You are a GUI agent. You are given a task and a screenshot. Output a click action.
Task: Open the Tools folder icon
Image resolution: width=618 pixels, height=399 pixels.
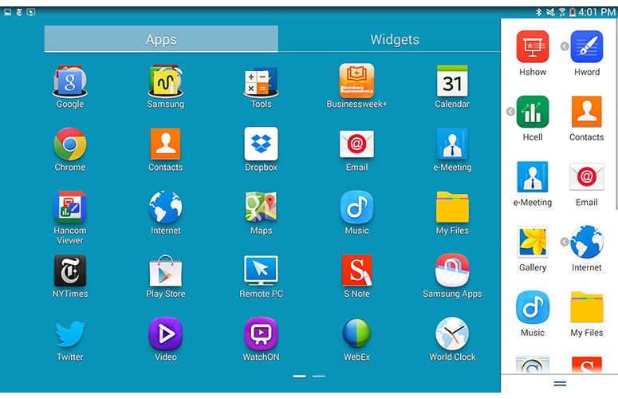point(261,81)
